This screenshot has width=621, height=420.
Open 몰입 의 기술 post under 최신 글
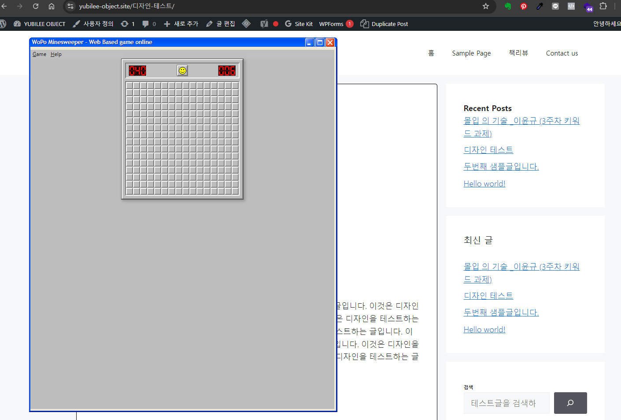(521, 273)
